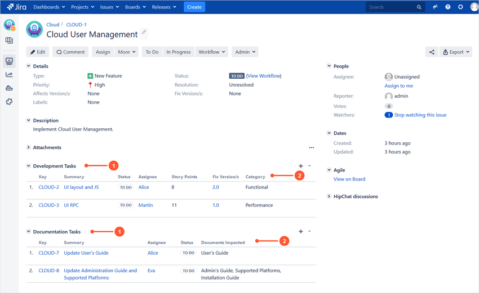The height and width of the screenshot is (293, 479).
Task: Add a new Documentation Task with plus
Action: point(301,231)
